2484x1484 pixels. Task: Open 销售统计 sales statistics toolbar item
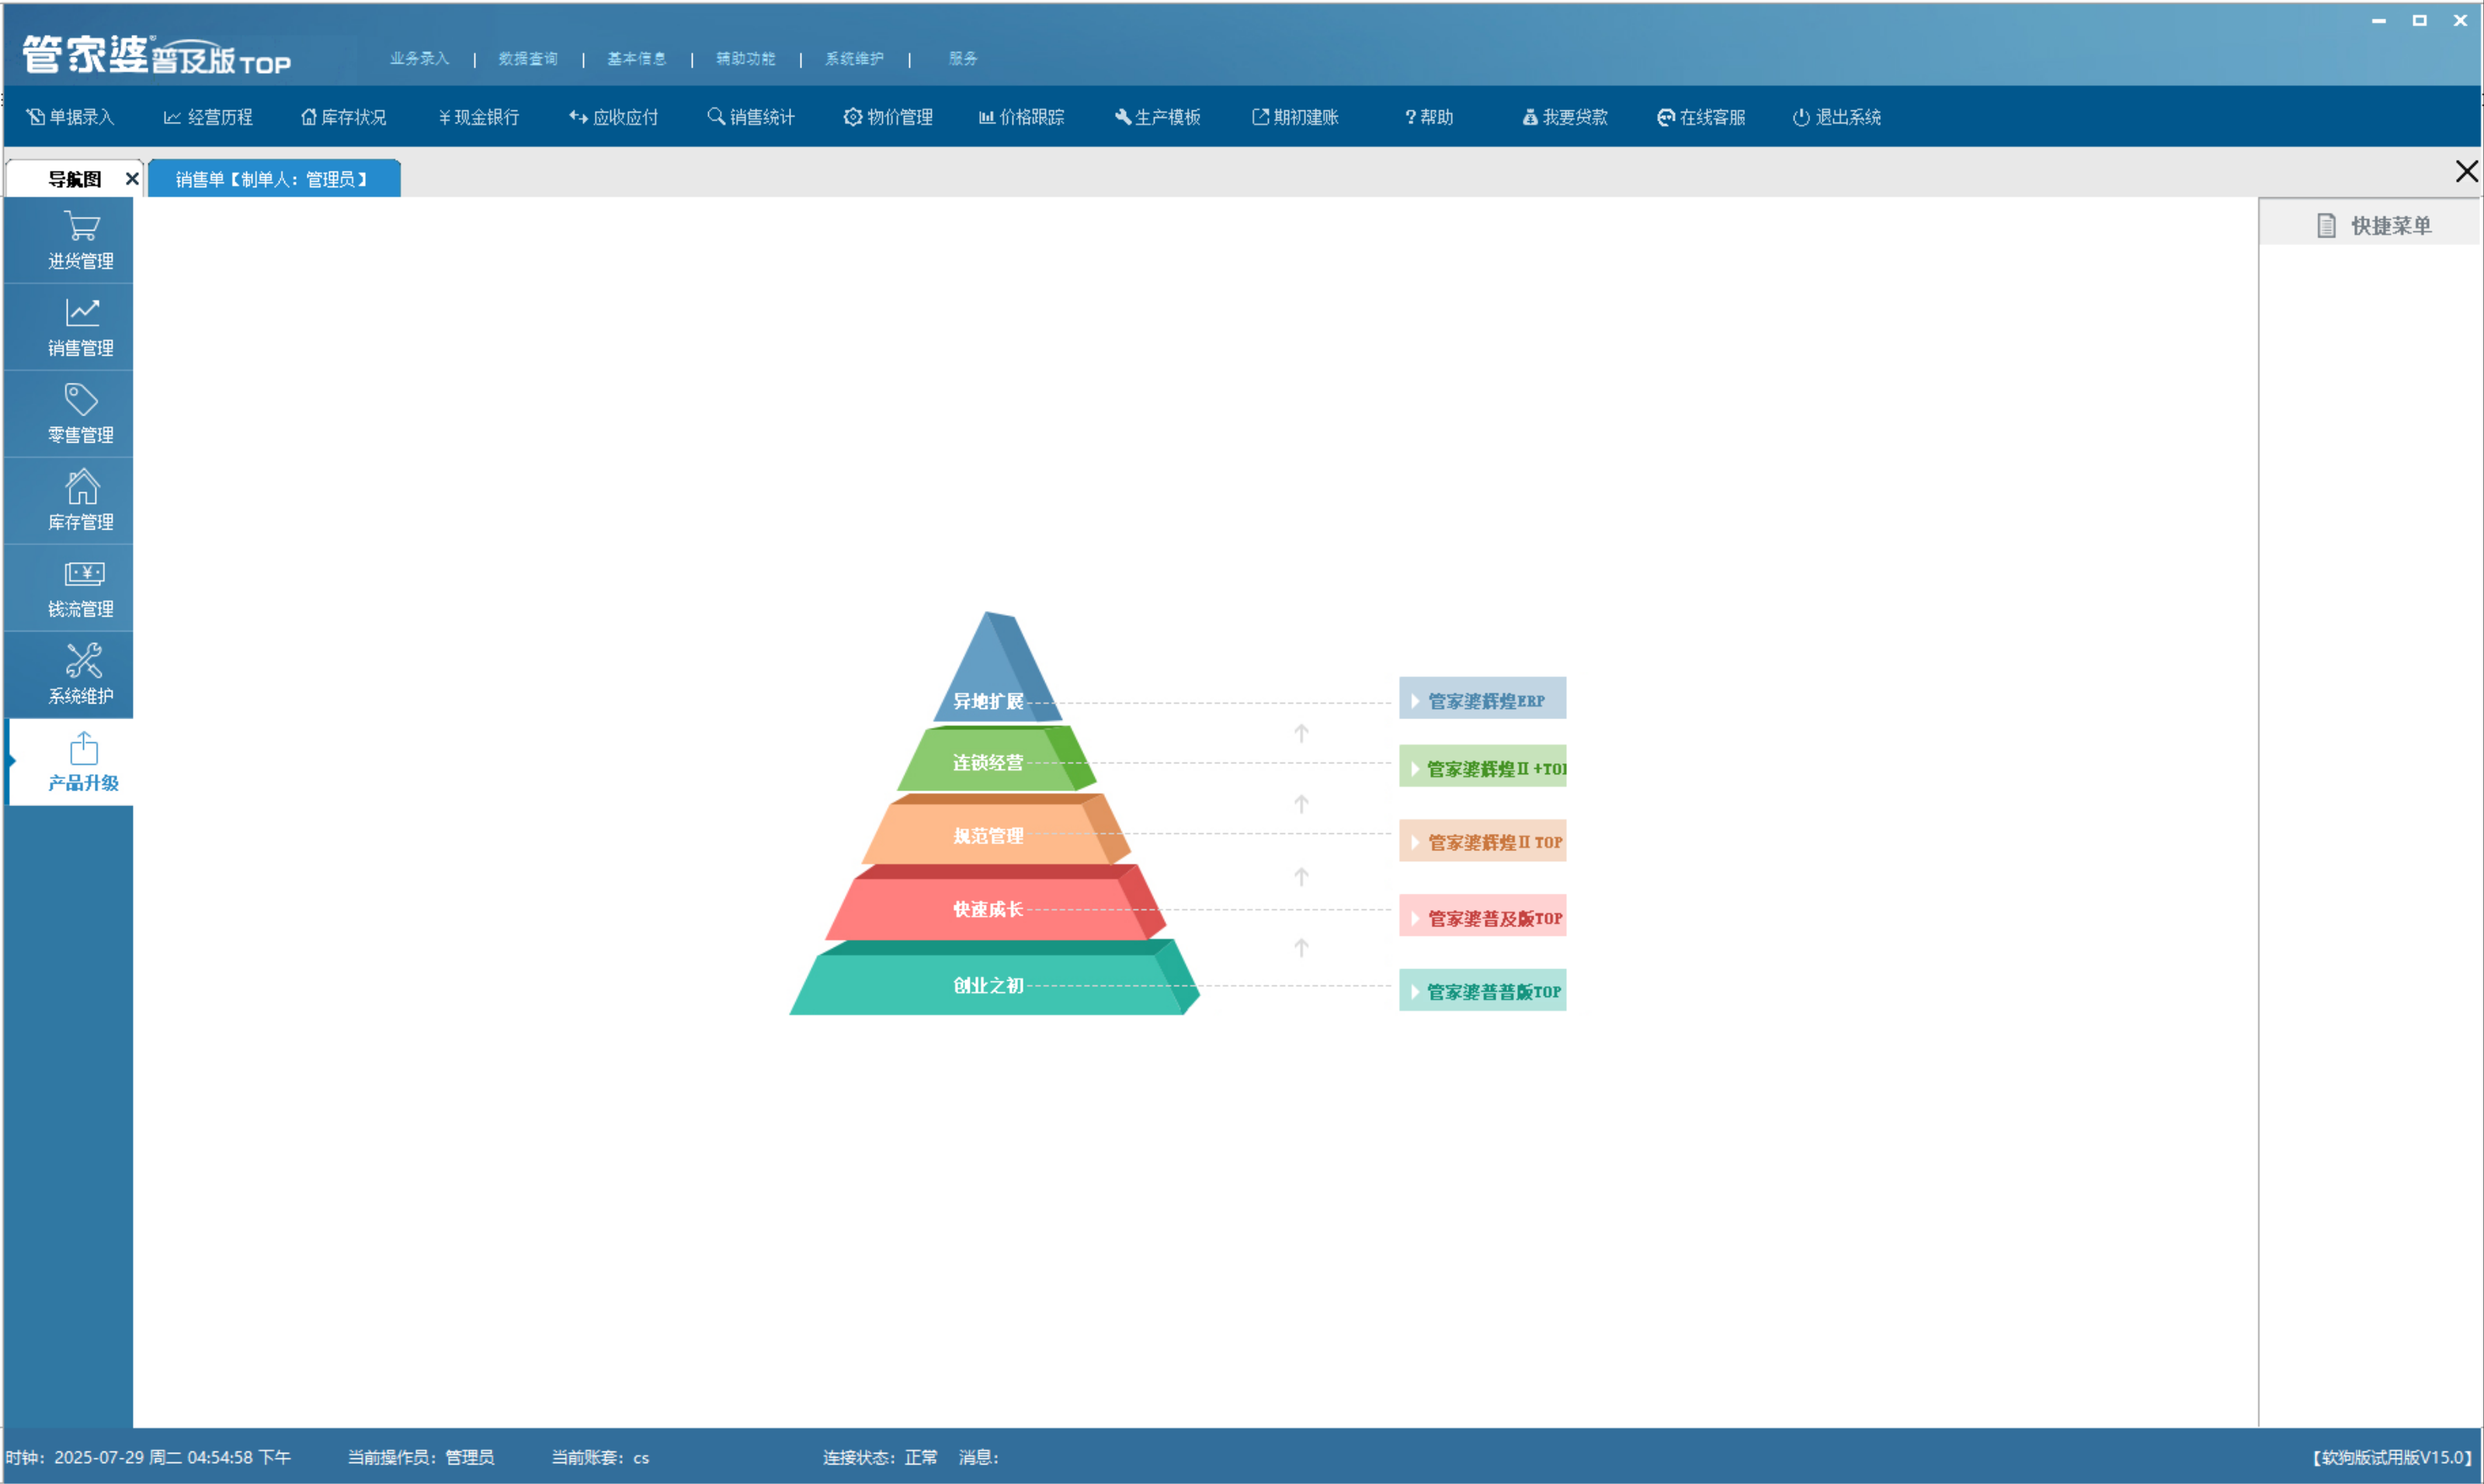(751, 117)
